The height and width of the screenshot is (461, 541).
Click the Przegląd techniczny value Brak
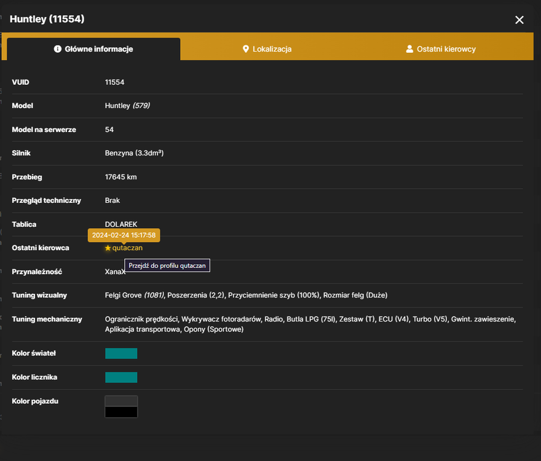[x=112, y=200]
